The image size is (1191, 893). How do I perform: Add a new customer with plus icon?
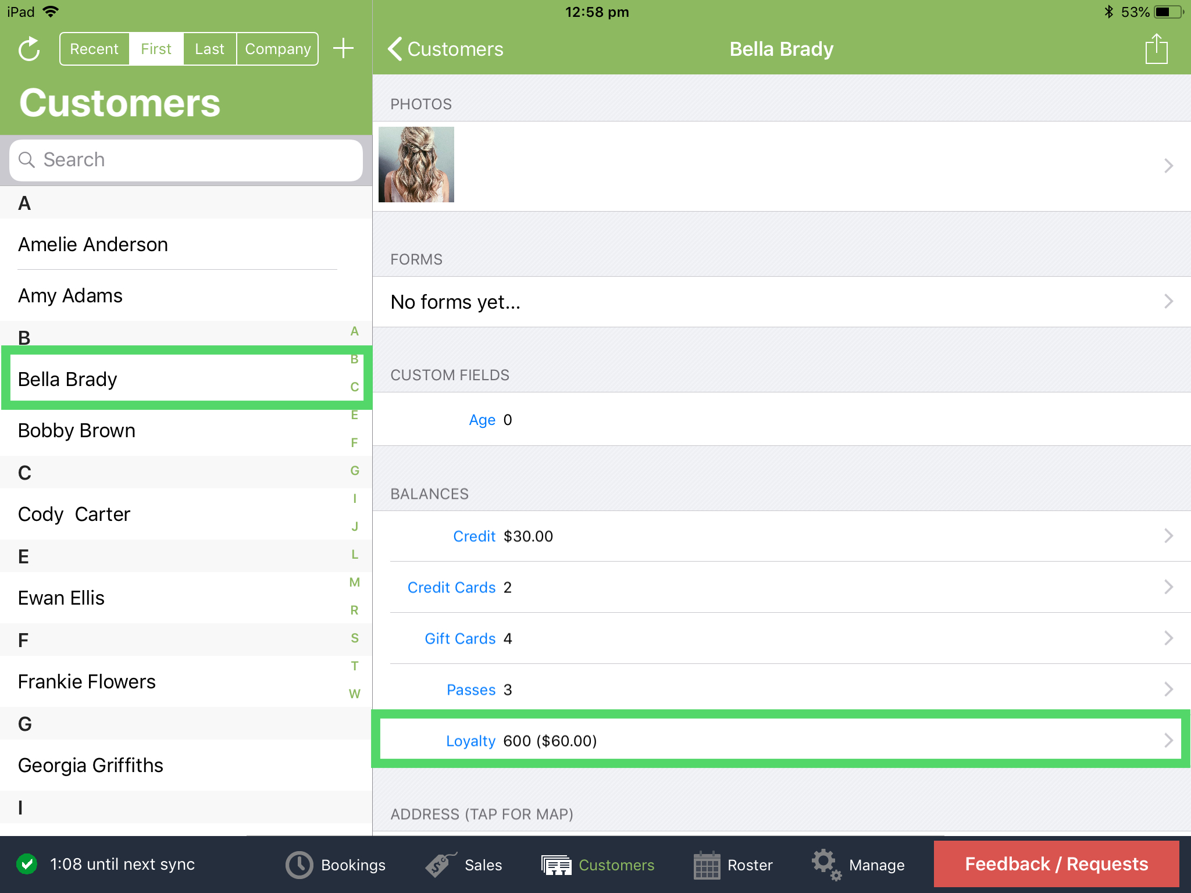pos(344,48)
